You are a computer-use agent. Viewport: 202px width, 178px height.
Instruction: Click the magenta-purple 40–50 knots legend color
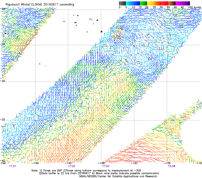coord(183,3)
